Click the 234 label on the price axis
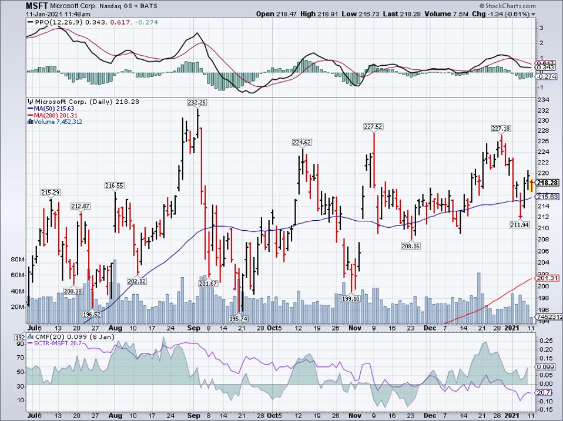The image size is (563, 421). tap(543, 100)
